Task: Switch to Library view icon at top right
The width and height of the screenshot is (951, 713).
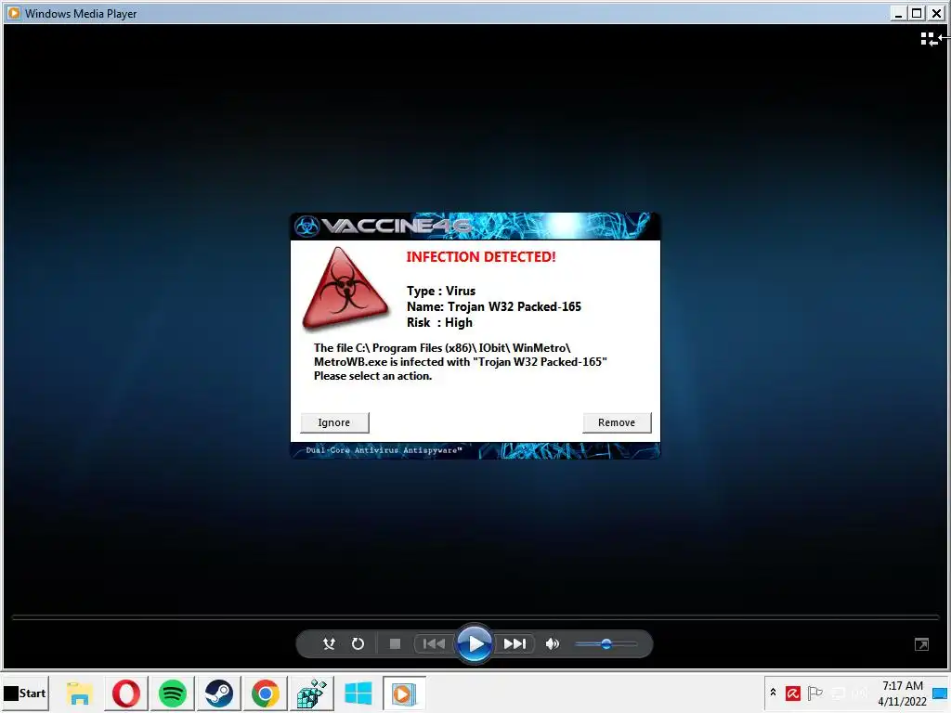Action: tap(931, 39)
